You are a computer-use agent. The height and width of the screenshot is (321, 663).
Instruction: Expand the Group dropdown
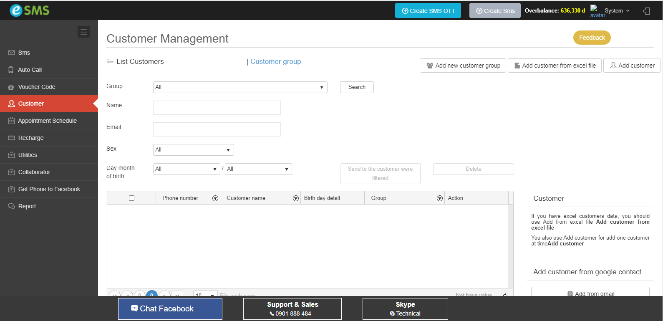coord(240,87)
